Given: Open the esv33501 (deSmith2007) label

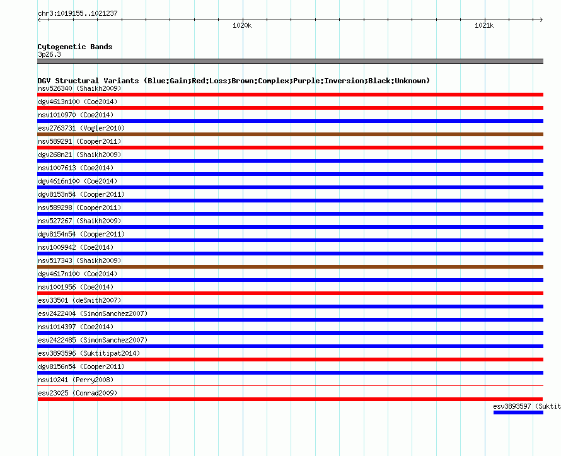Looking at the screenshot, I should pos(79,300).
